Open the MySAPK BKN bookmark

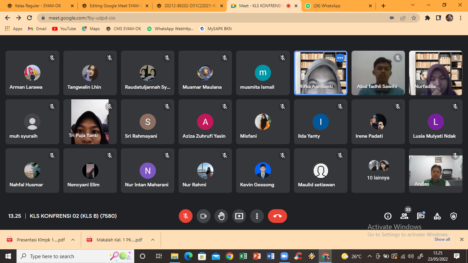216,29
